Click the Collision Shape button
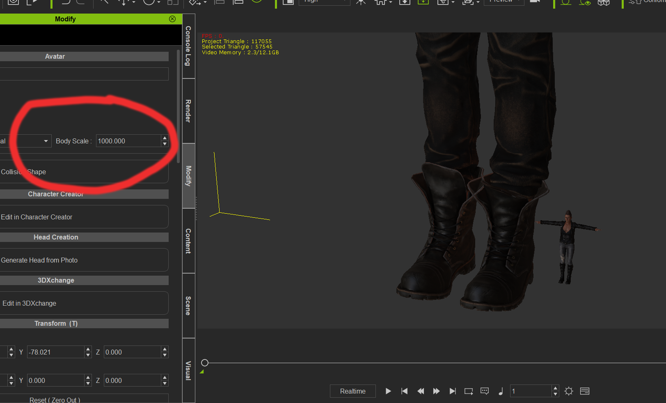This screenshot has width=666, height=403. (x=84, y=172)
